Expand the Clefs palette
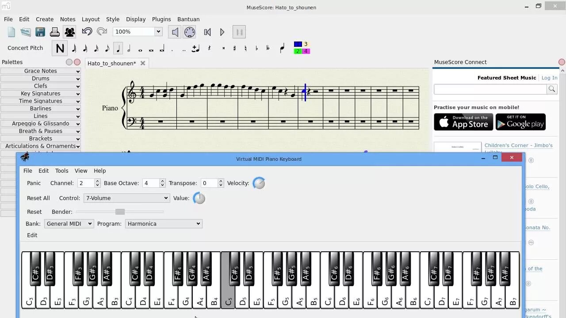This screenshot has height=318, width=566. [x=41, y=86]
